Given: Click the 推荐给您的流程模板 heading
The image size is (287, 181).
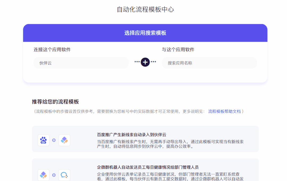Looking at the screenshot, I should tap(55, 102).
